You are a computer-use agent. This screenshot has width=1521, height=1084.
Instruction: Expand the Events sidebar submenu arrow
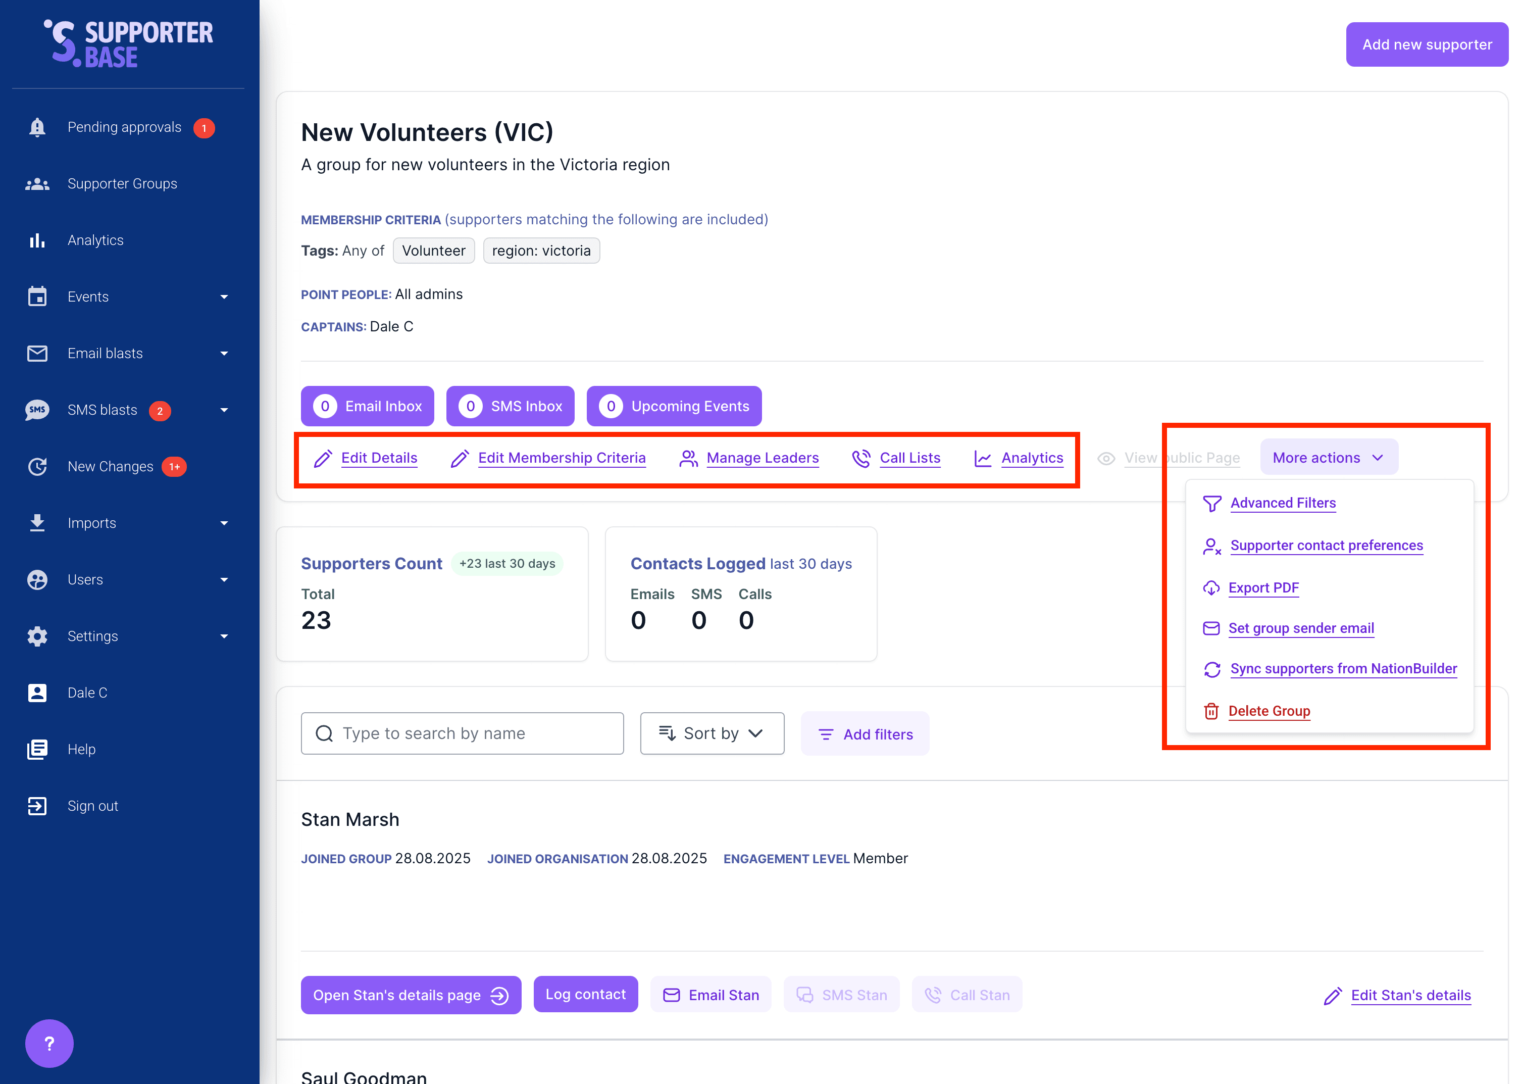click(224, 297)
